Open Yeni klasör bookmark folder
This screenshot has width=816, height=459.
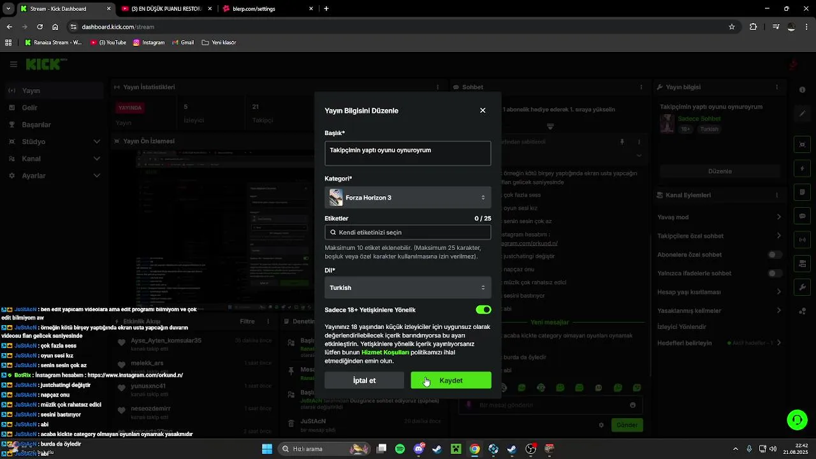[219, 43]
